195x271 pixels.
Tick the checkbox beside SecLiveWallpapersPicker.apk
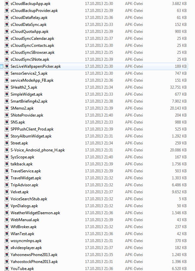(1, 66)
